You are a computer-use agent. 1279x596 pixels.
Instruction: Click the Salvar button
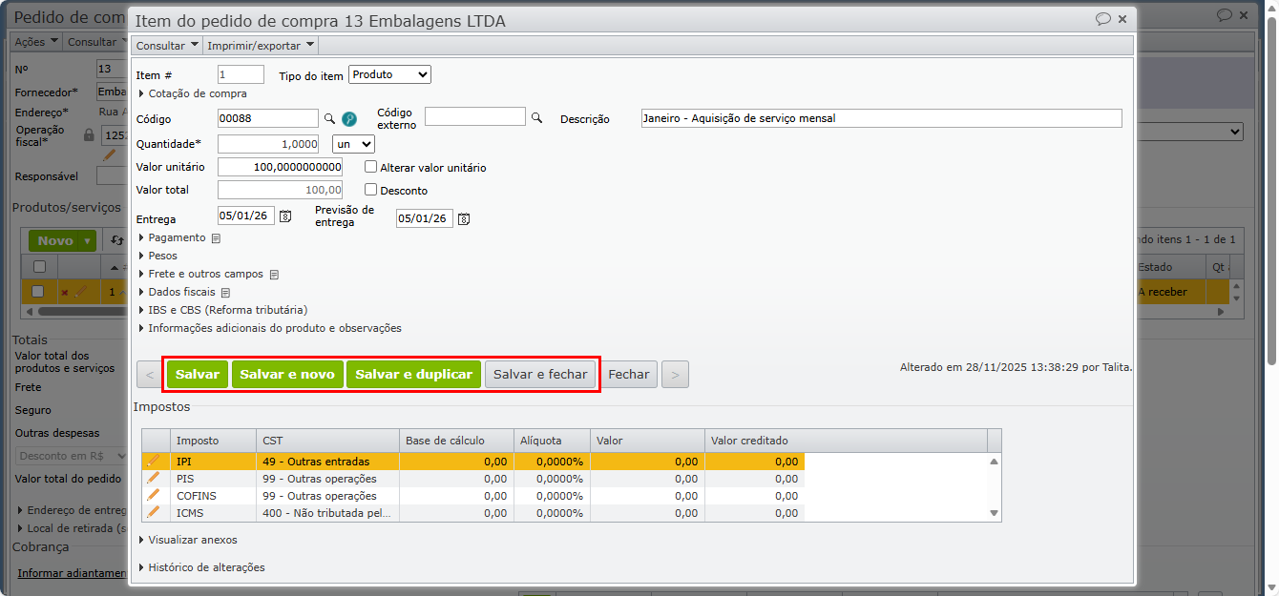[x=198, y=375]
